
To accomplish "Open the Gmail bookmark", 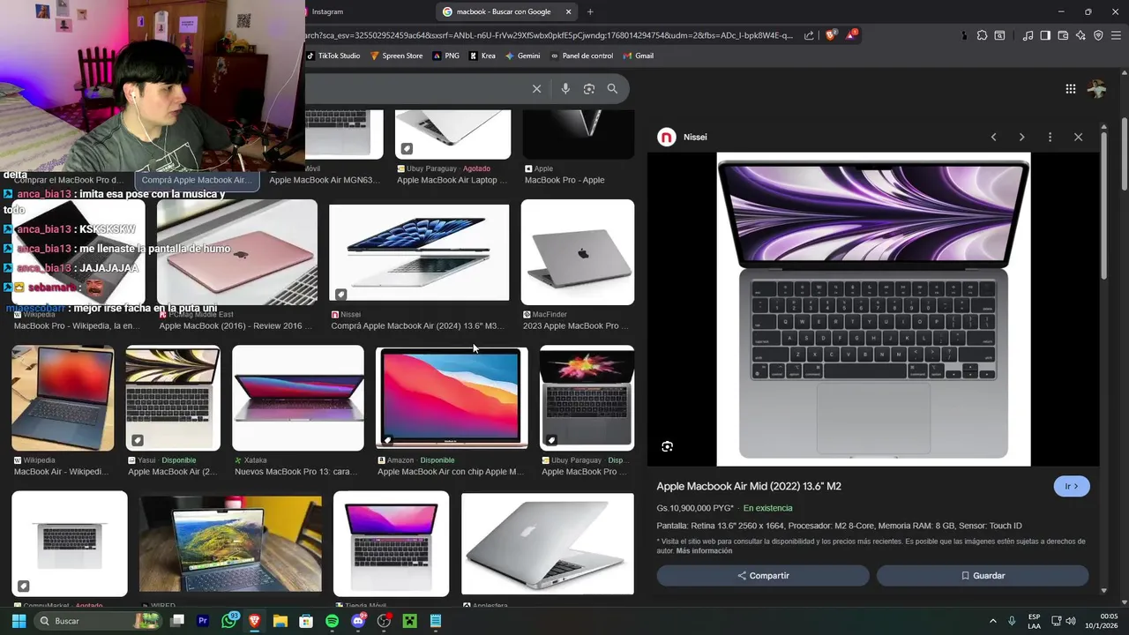I will click(x=639, y=56).
